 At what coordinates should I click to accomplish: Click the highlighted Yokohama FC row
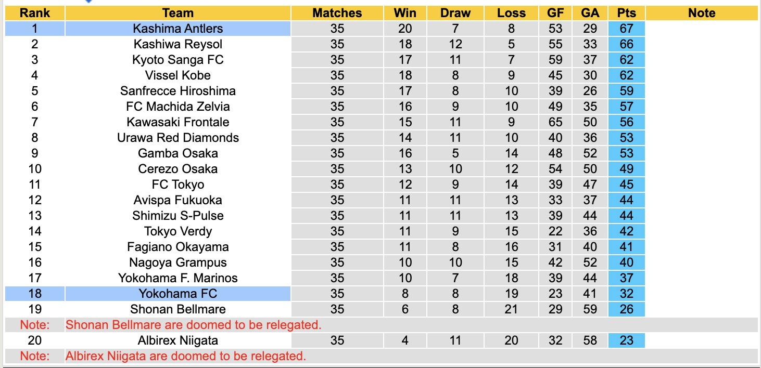[x=177, y=294]
